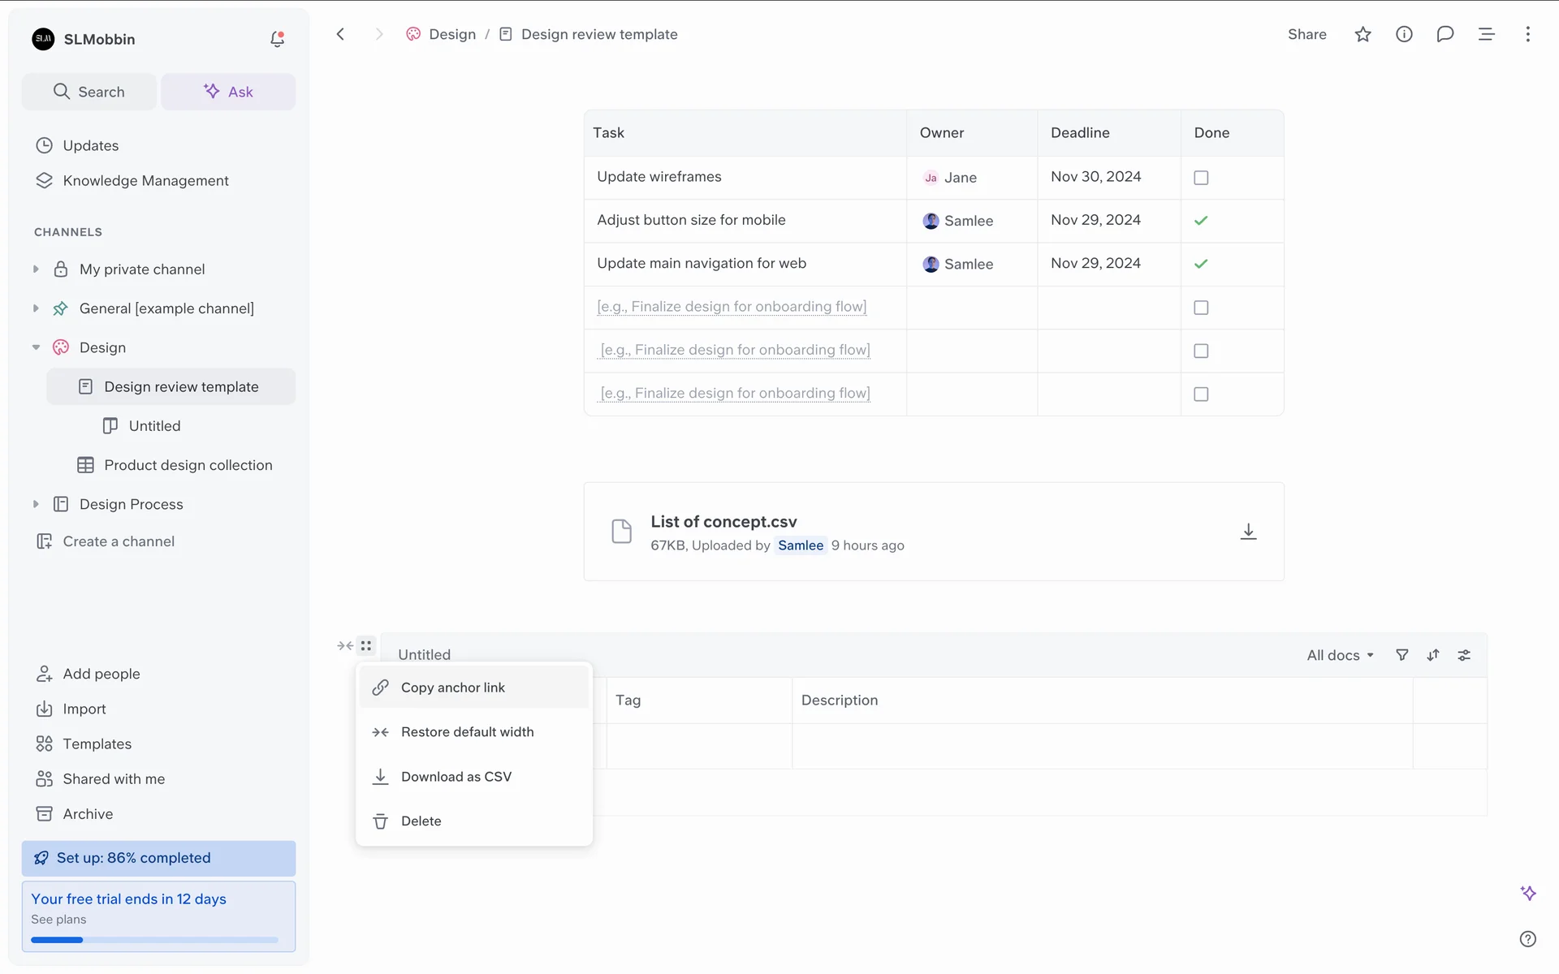Star this document as favorite
The height and width of the screenshot is (974, 1559).
point(1363,34)
